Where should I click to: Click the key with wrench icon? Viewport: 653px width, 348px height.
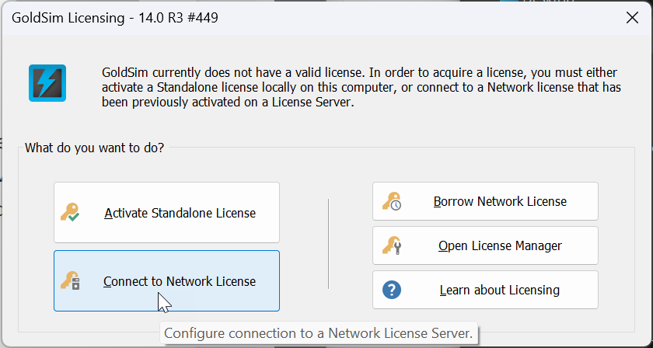[x=392, y=245]
